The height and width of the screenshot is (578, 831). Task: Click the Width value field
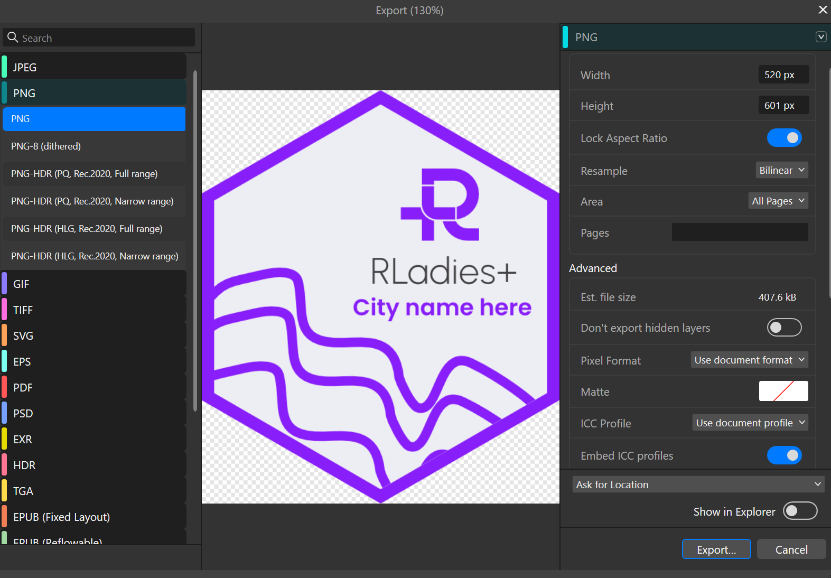(783, 74)
